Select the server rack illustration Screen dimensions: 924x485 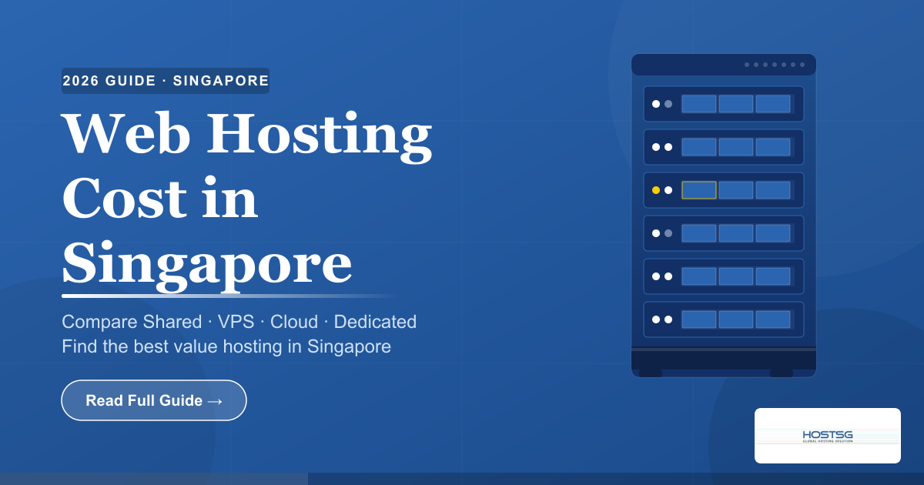(x=724, y=216)
